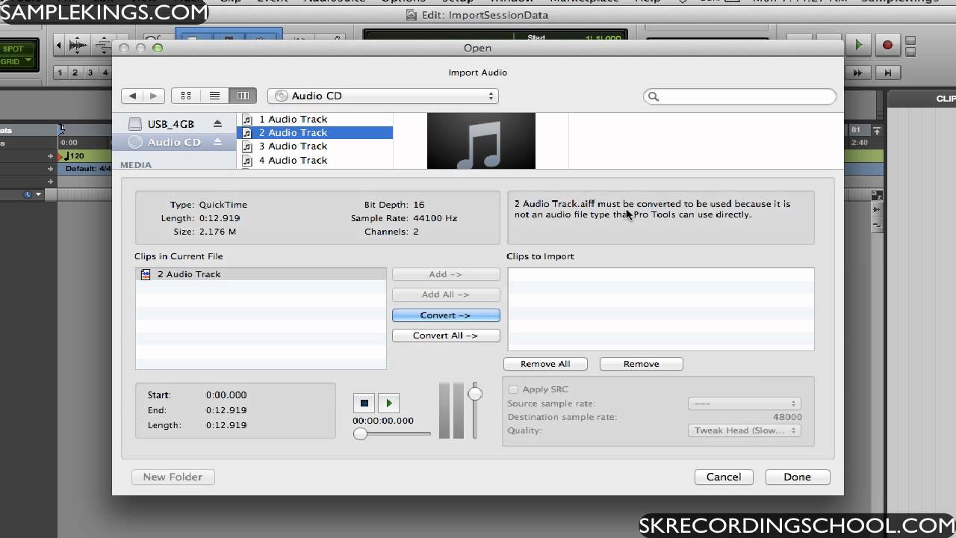Image resolution: width=956 pixels, height=538 pixels.
Task: Start playback in Pro Tools transport
Action: point(858,45)
